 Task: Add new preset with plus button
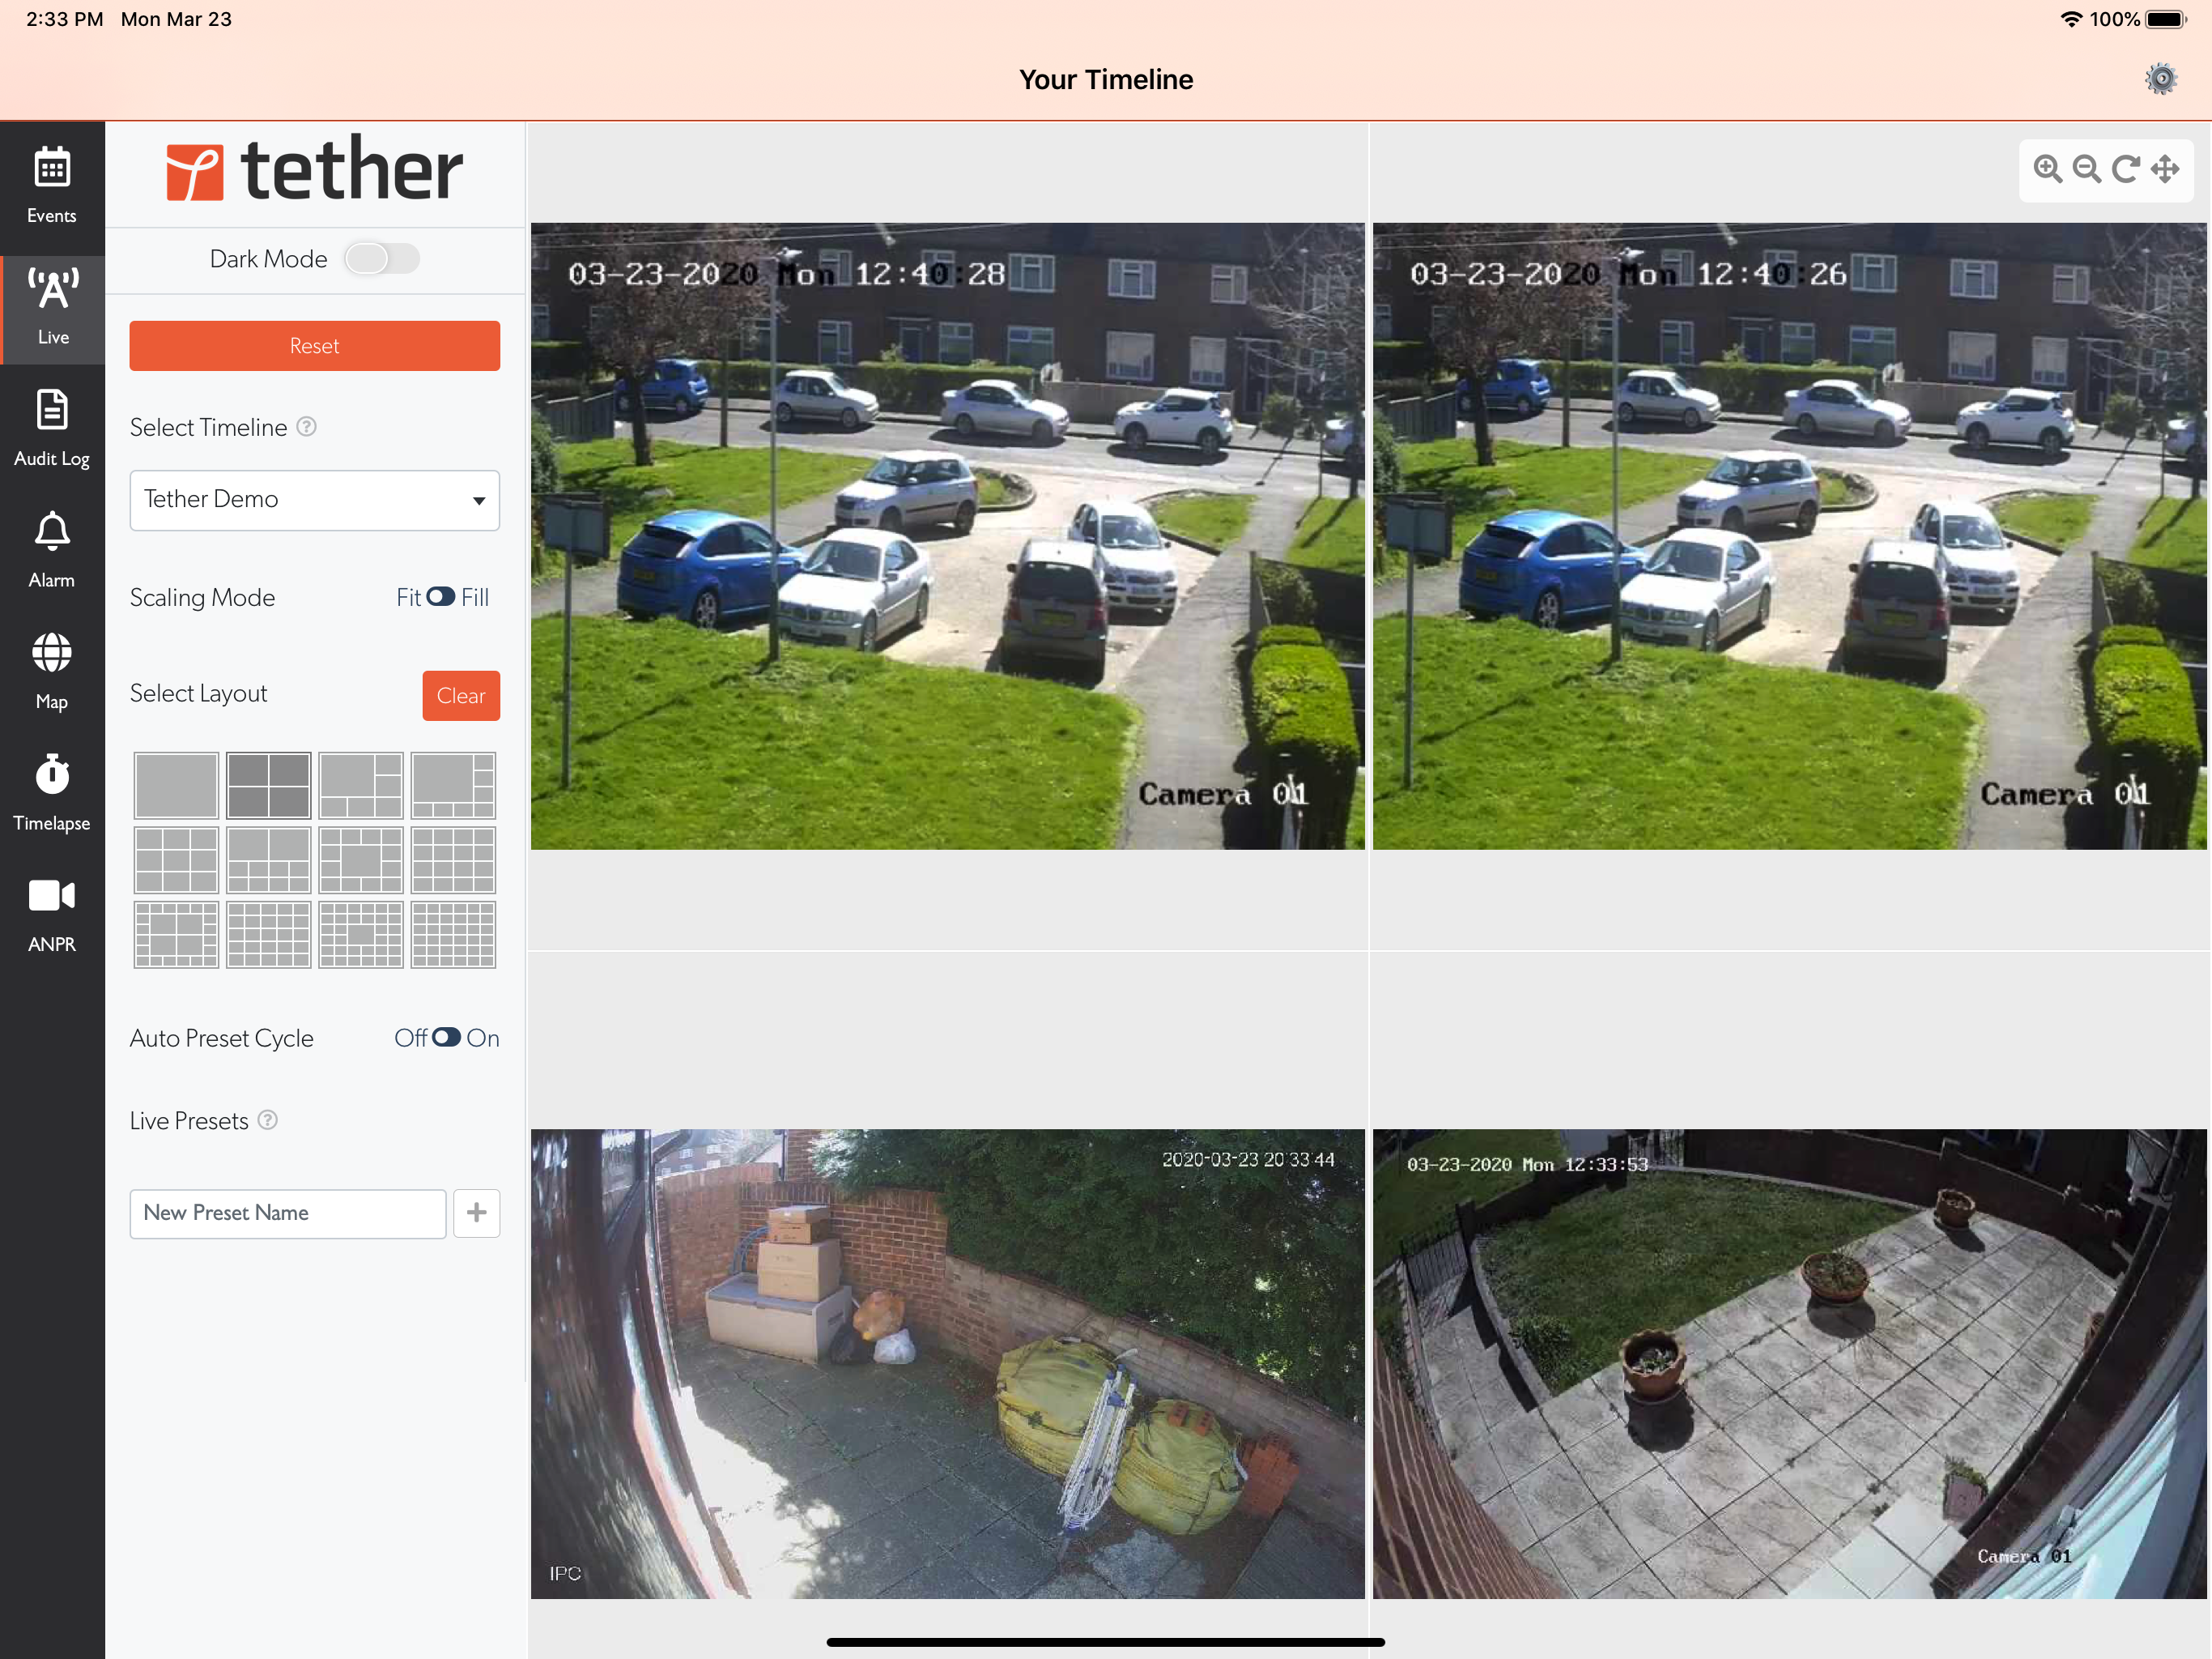[x=477, y=1213]
